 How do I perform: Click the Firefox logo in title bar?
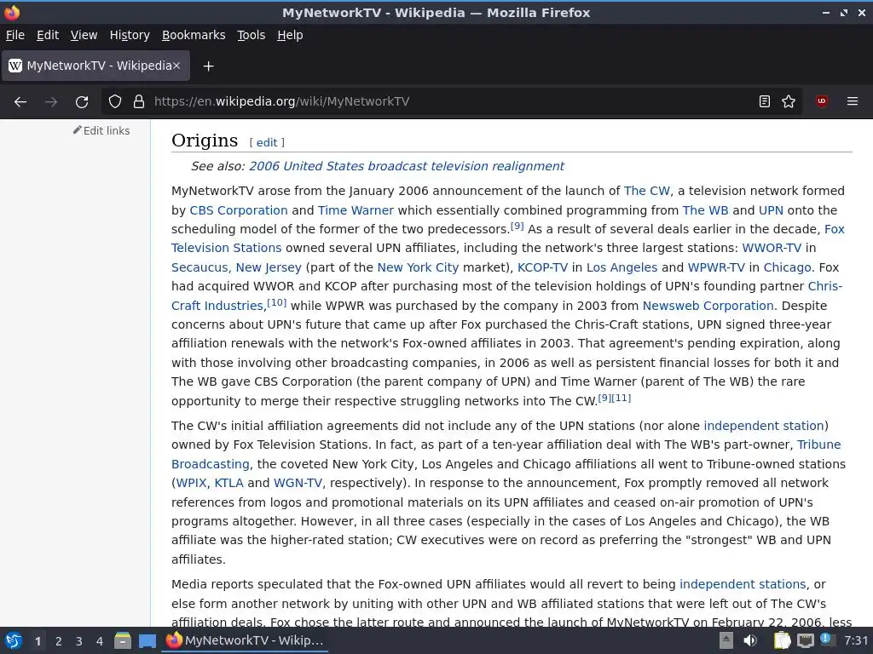pos(12,12)
